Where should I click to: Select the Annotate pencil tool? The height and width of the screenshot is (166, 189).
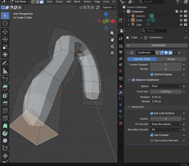coord(5,63)
